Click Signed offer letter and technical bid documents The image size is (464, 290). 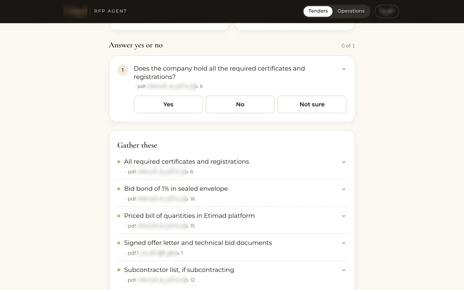pos(198,243)
